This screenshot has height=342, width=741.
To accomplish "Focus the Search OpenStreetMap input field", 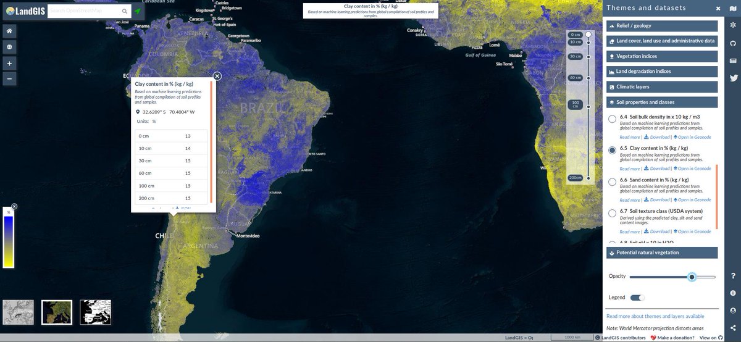I will [83, 11].
